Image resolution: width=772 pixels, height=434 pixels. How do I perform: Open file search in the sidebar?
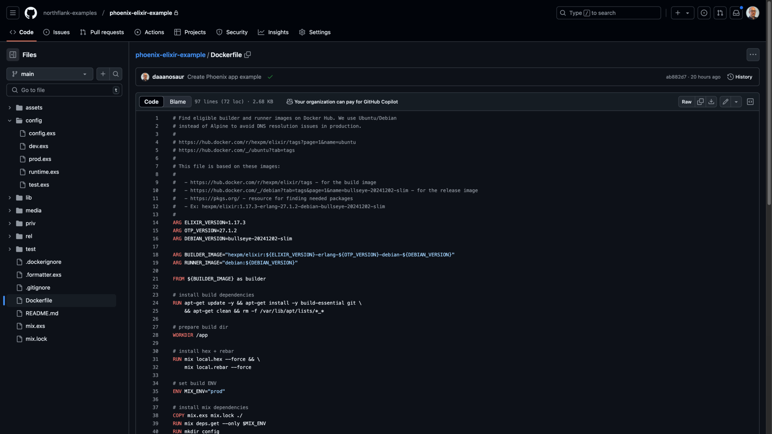click(x=116, y=74)
